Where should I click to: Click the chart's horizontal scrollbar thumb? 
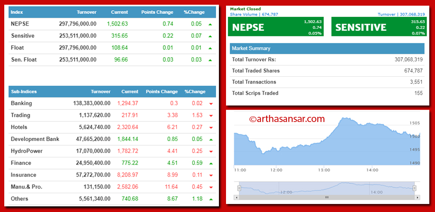point(327,197)
